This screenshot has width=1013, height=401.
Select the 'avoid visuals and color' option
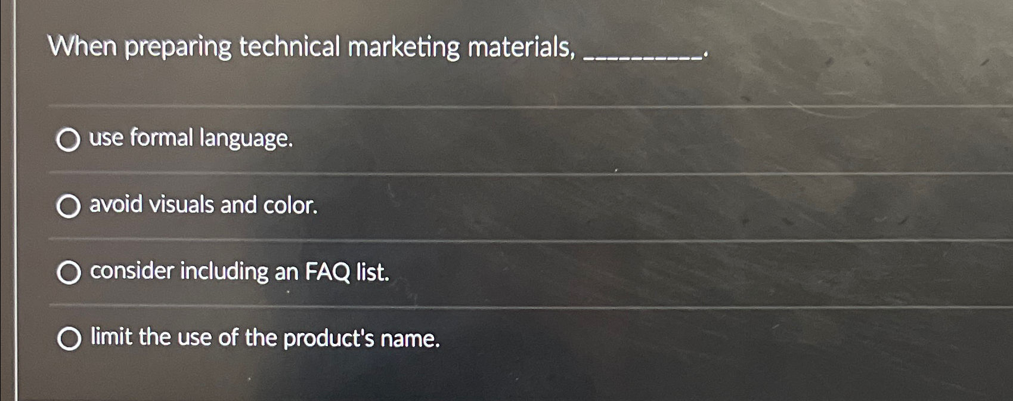pos(70,206)
